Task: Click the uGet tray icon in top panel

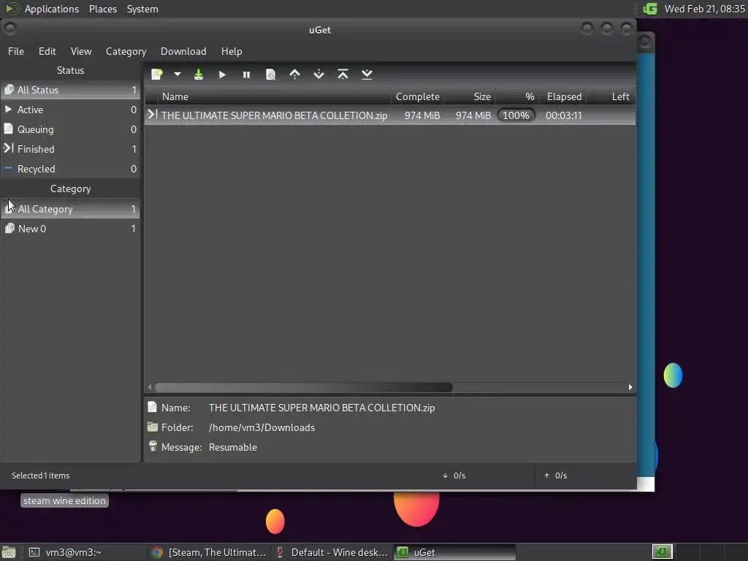Action: [650, 9]
